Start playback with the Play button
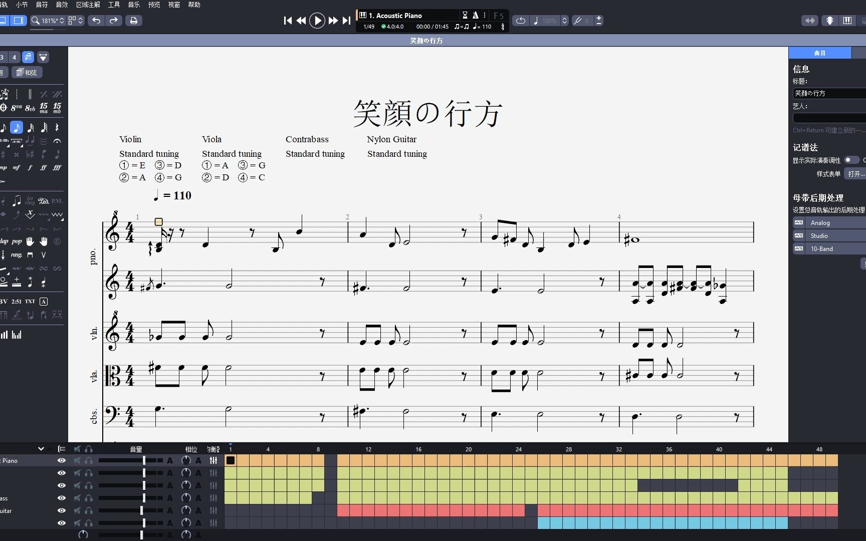Screen dimensions: 866x541 point(317,21)
